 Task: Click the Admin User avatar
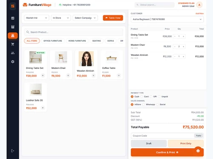(199, 5)
